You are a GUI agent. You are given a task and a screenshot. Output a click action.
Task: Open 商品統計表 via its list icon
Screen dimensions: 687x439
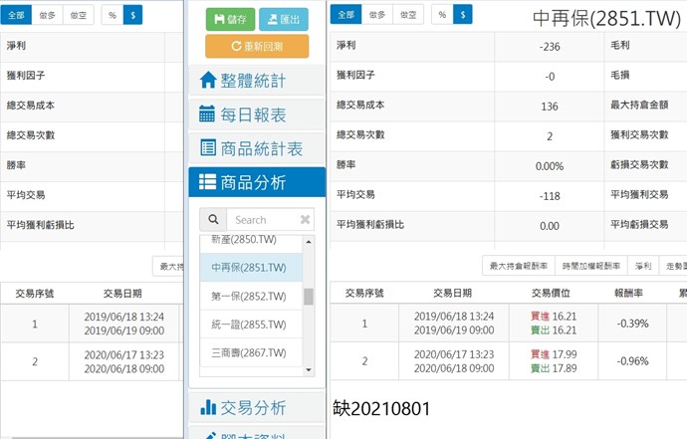pos(208,148)
